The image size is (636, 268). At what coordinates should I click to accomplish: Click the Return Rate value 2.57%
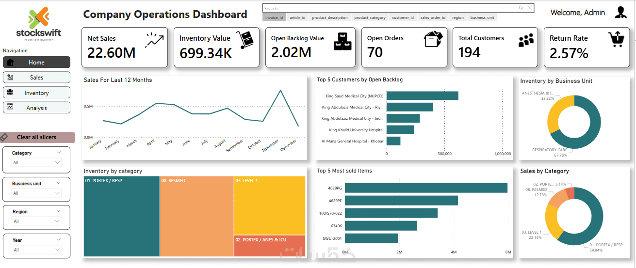click(x=569, y=53)
